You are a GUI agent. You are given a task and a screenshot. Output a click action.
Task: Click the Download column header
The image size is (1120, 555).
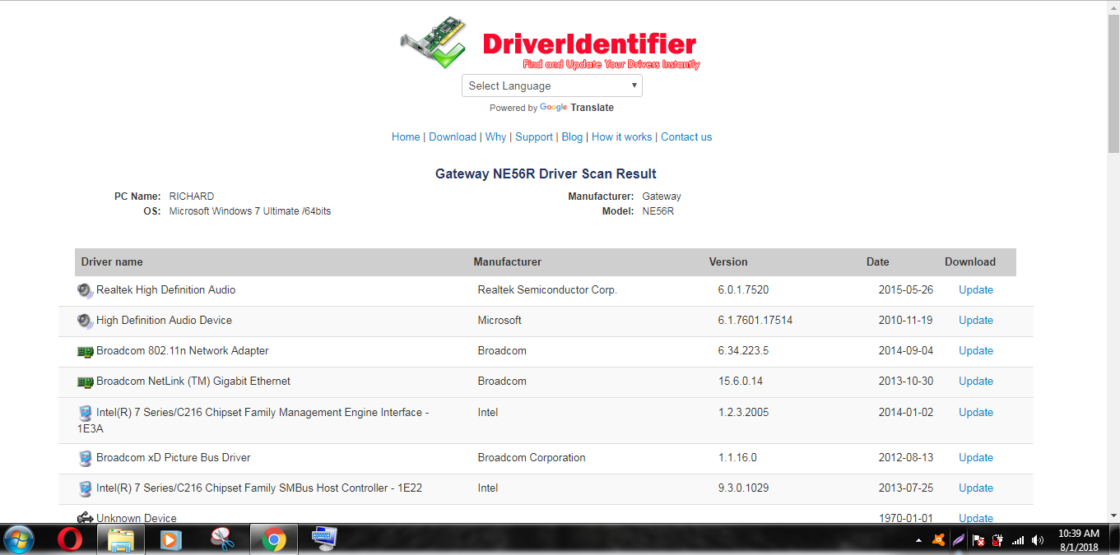[970, 262]
